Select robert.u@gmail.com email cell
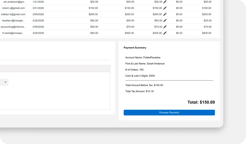246x144 pixels. pyautogui.click(x=13, y=8)
